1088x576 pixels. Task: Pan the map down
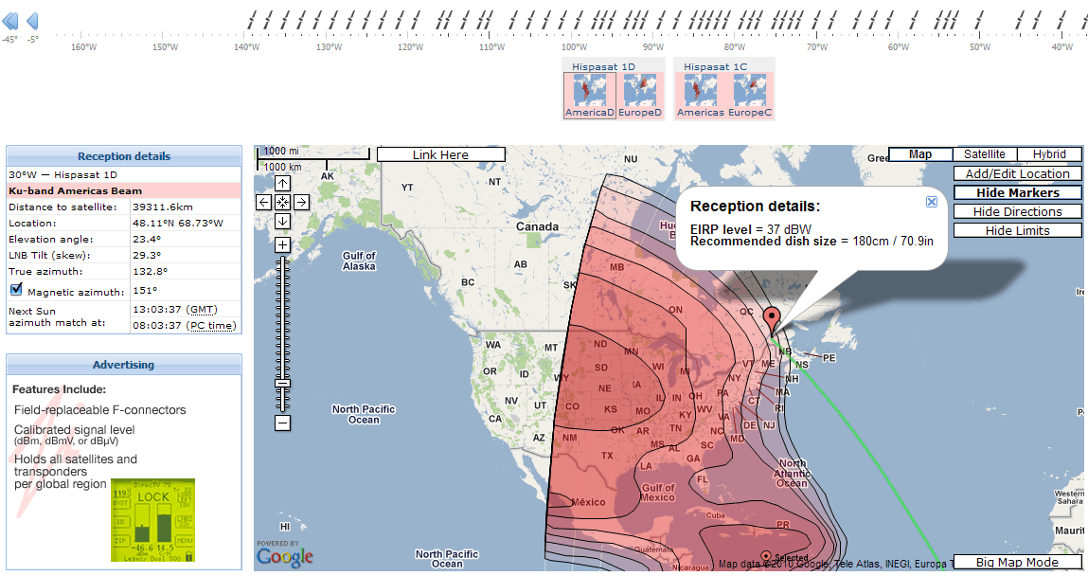pyautogui.click(x=282, y=221)
